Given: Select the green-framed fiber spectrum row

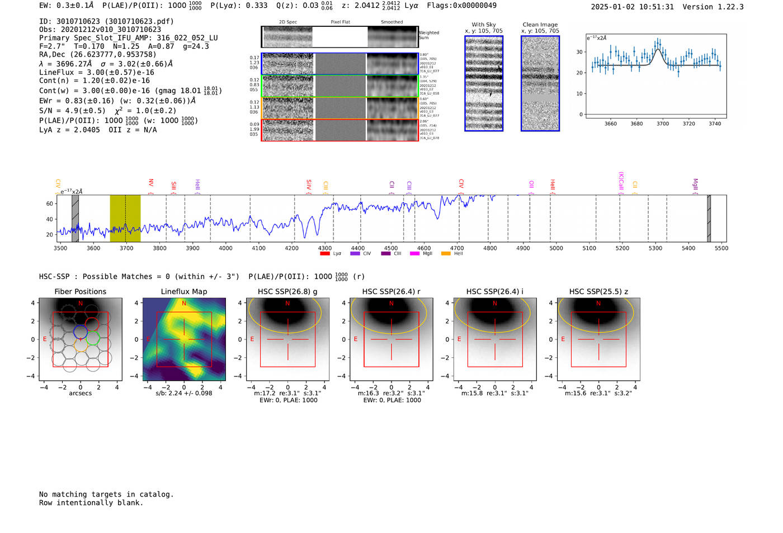Looking at the screenshot, I should coord(340,86).
